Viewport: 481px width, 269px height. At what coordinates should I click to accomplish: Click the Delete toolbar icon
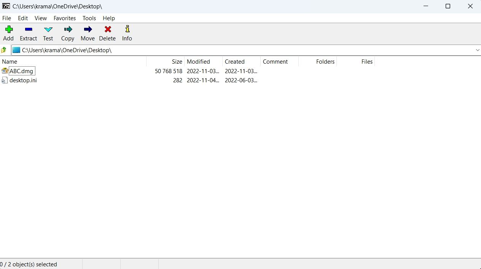click(x=107, y=33)
